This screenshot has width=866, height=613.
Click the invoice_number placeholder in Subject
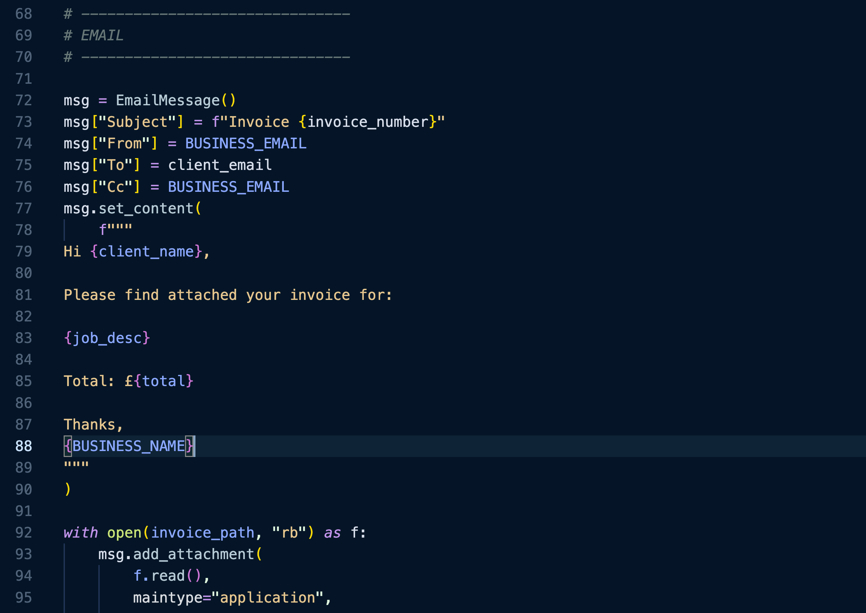coord(368,122)
